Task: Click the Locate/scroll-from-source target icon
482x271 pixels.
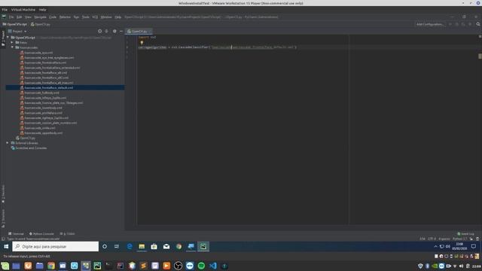Action: point(99,31)
